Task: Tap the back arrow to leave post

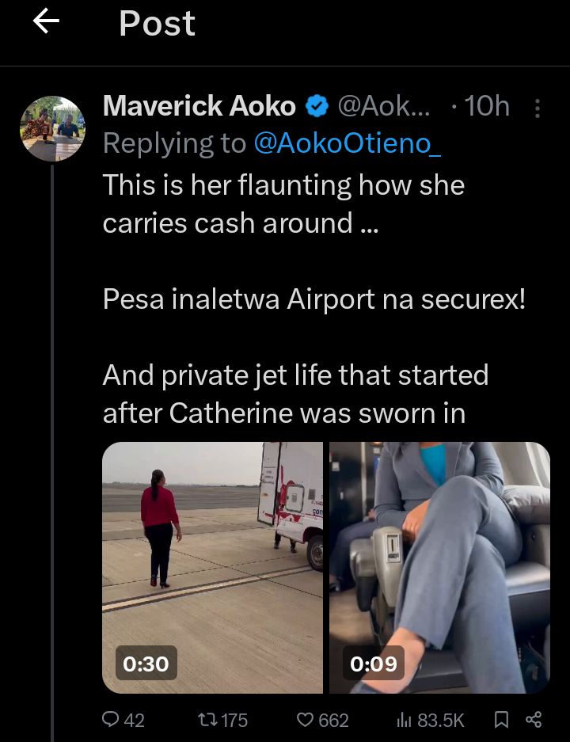Action: [x=46, y=23]
